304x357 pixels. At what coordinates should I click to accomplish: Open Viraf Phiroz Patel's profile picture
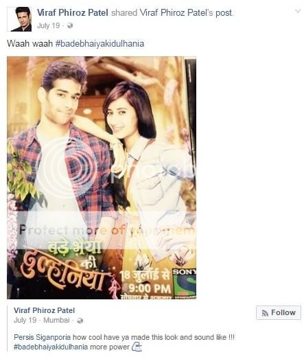(21, 19)
